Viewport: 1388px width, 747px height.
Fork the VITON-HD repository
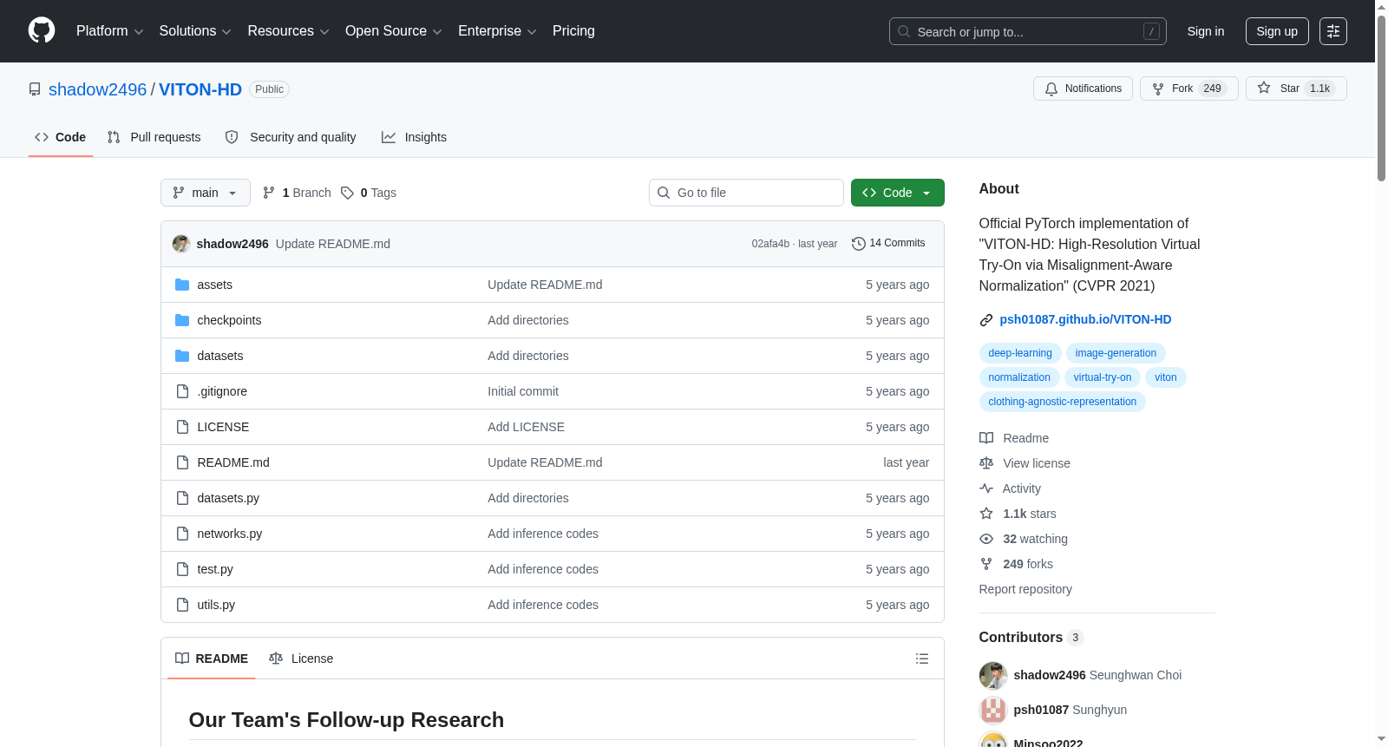tap(1188, 88)
